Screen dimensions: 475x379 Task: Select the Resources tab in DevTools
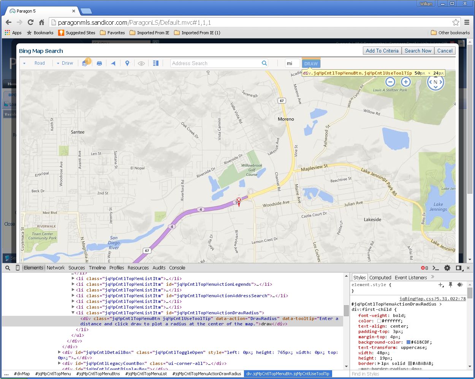138,268
